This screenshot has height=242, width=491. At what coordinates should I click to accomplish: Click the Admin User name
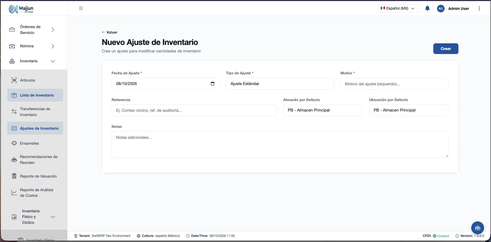pos(458,9)
